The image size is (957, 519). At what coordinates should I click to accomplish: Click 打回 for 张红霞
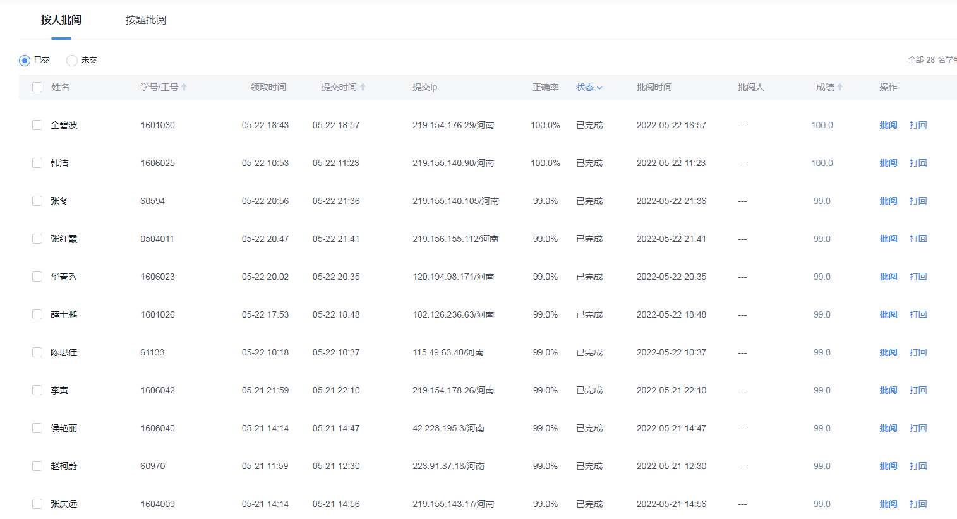tap(918, 239)
